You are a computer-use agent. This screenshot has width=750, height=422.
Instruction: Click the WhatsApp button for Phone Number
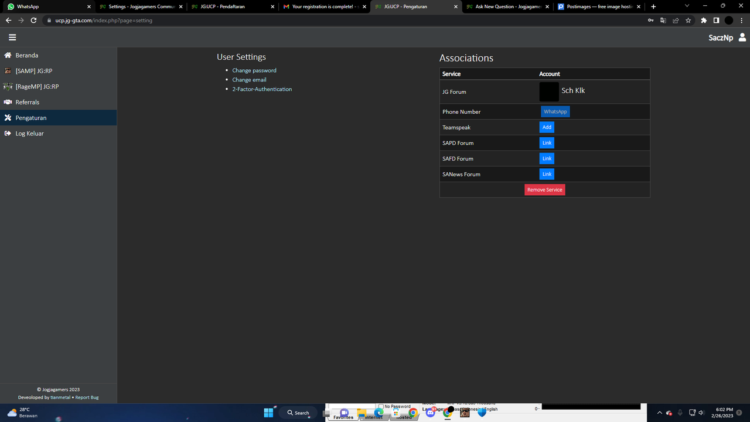pos(555,111)
